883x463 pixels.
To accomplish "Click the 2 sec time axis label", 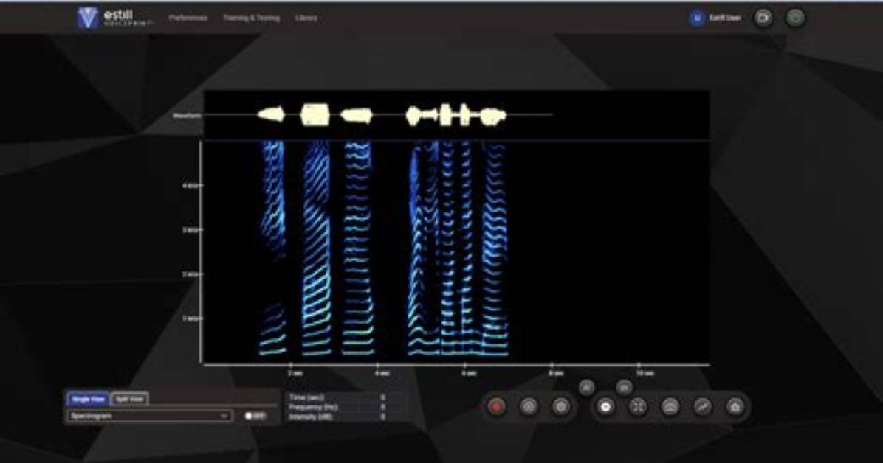I will [295, 374].
